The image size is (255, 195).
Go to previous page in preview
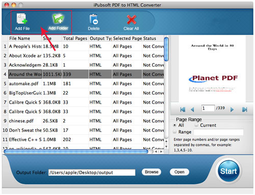coord(192,110)
